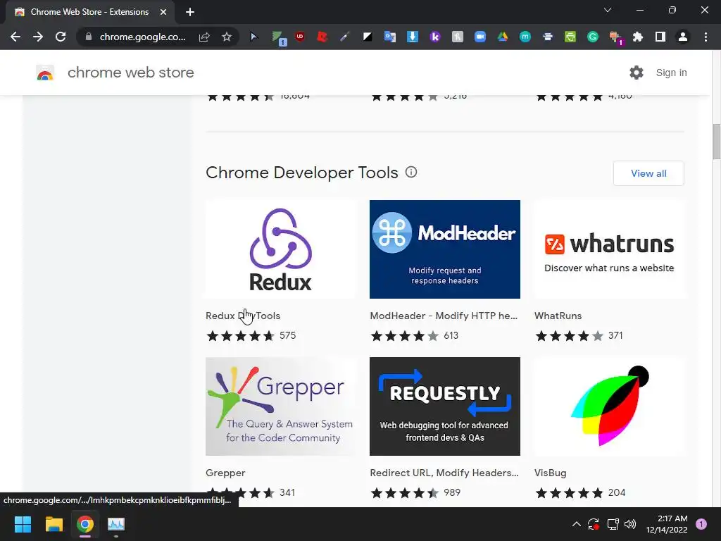Open the Extensions puzzle piece menu
The image size is (721, 541).
tap(638, 37)
